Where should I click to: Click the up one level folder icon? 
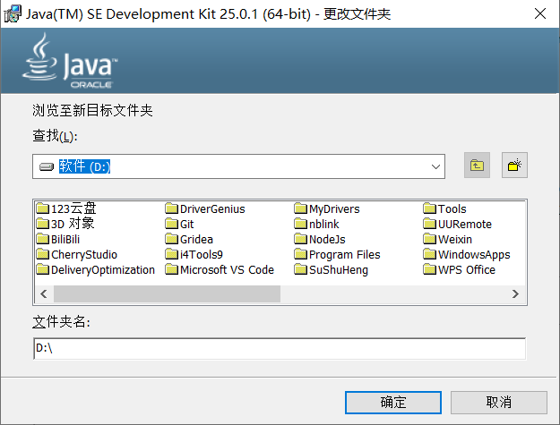click(x=478, y=166)
